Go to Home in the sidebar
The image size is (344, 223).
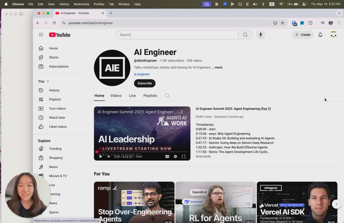(53, 48)
